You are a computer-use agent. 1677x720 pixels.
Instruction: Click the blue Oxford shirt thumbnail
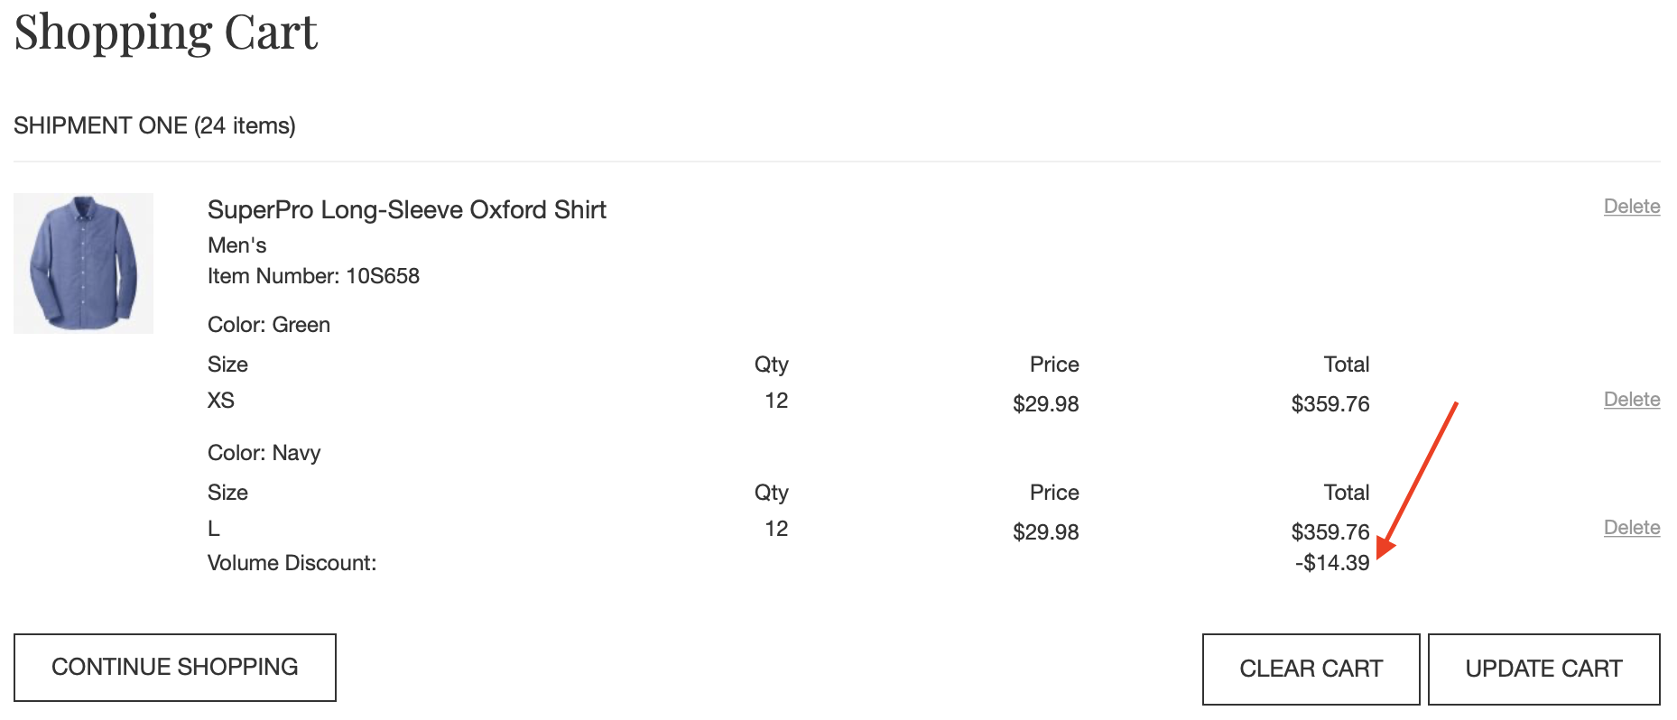83,263
